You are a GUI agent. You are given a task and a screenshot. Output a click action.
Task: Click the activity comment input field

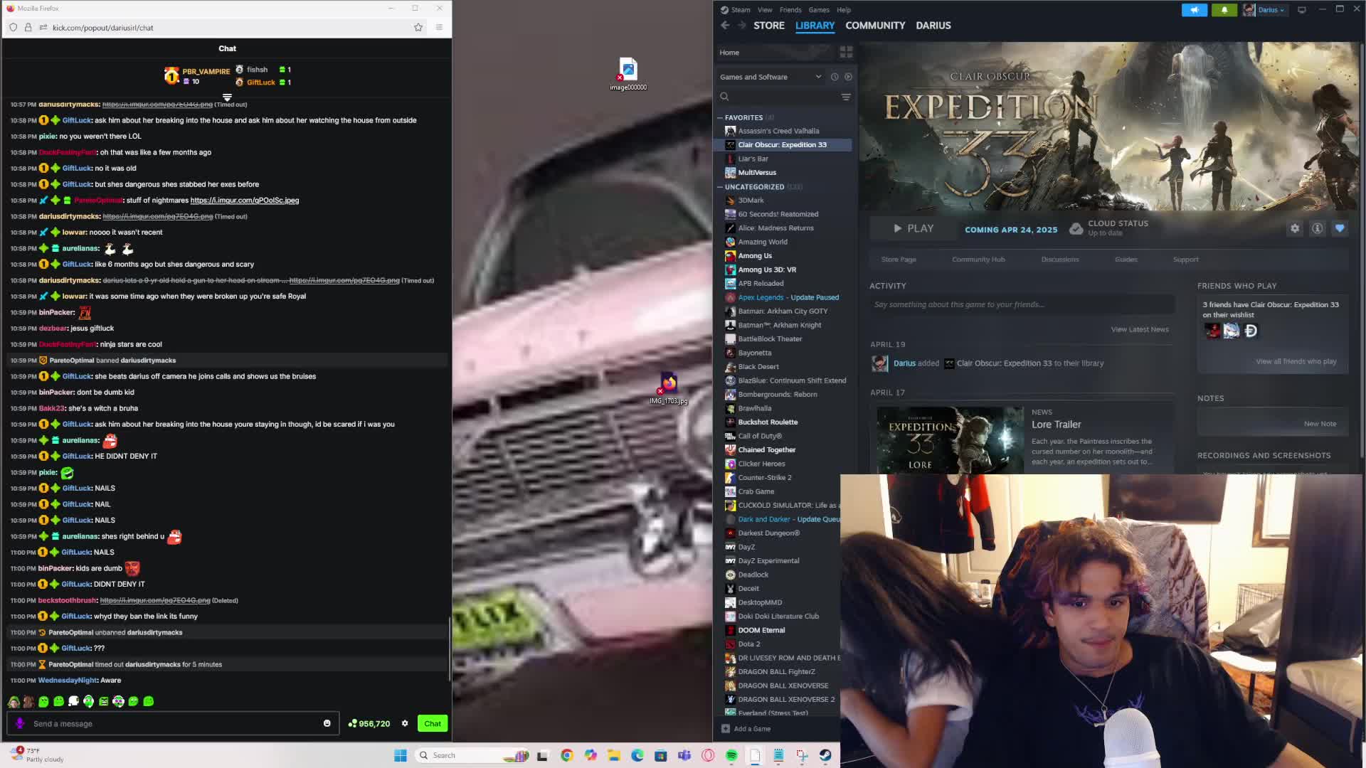1022,304
